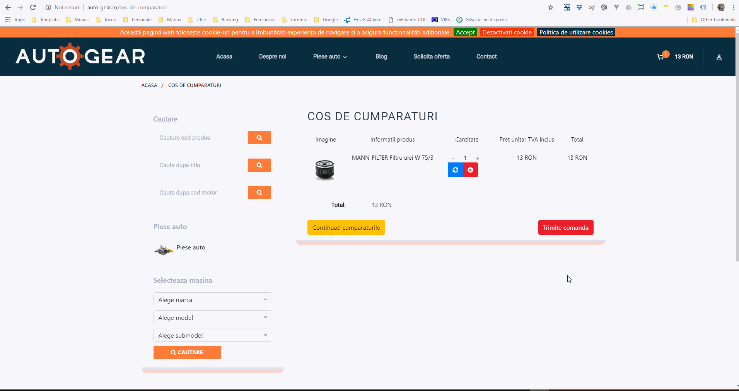Click the AutoGear logo
Image resolution: width=739 pixels, height=391 pixels.
tap(80, 56)
